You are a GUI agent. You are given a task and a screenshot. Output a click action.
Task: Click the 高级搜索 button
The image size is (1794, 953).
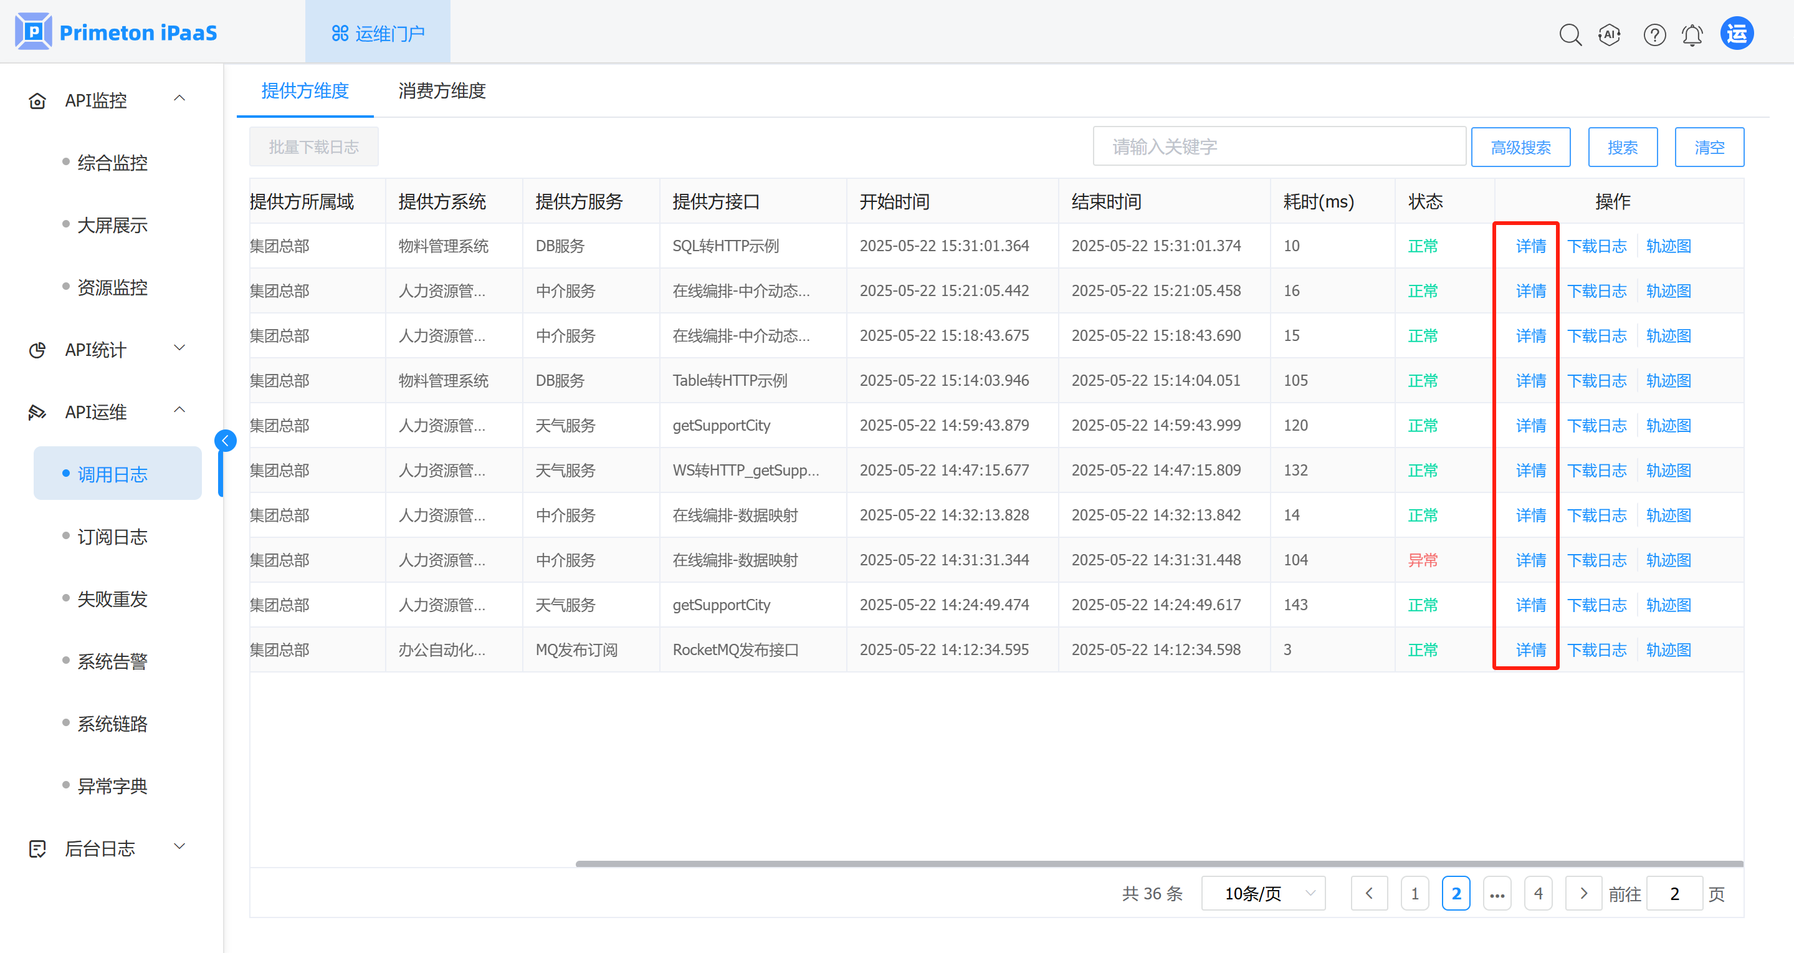1520,147
